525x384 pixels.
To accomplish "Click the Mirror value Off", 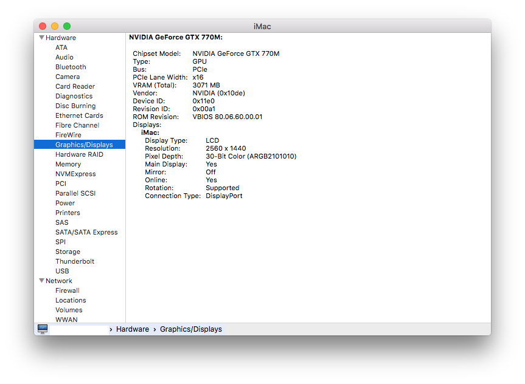I will tap(210, 172).
